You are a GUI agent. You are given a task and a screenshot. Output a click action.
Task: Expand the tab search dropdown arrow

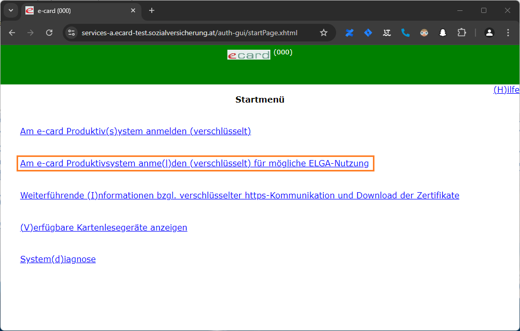[x=10, y=10]
